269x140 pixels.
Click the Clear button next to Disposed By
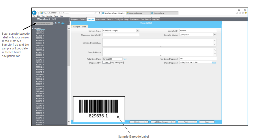pyautogui.click(x=106, y=62)
